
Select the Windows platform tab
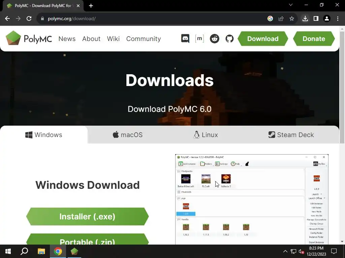pyautogui.click(x=44, y=135)
